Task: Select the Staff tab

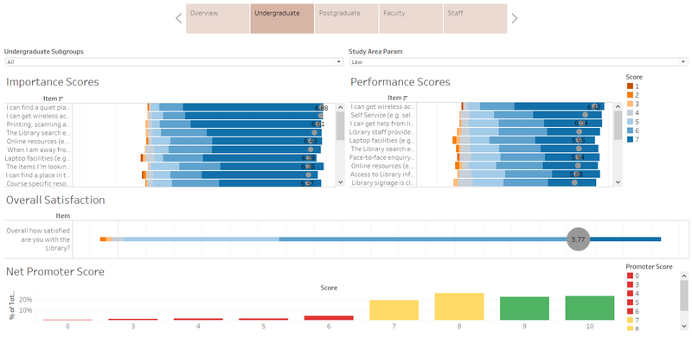Action: coord(475,18)
